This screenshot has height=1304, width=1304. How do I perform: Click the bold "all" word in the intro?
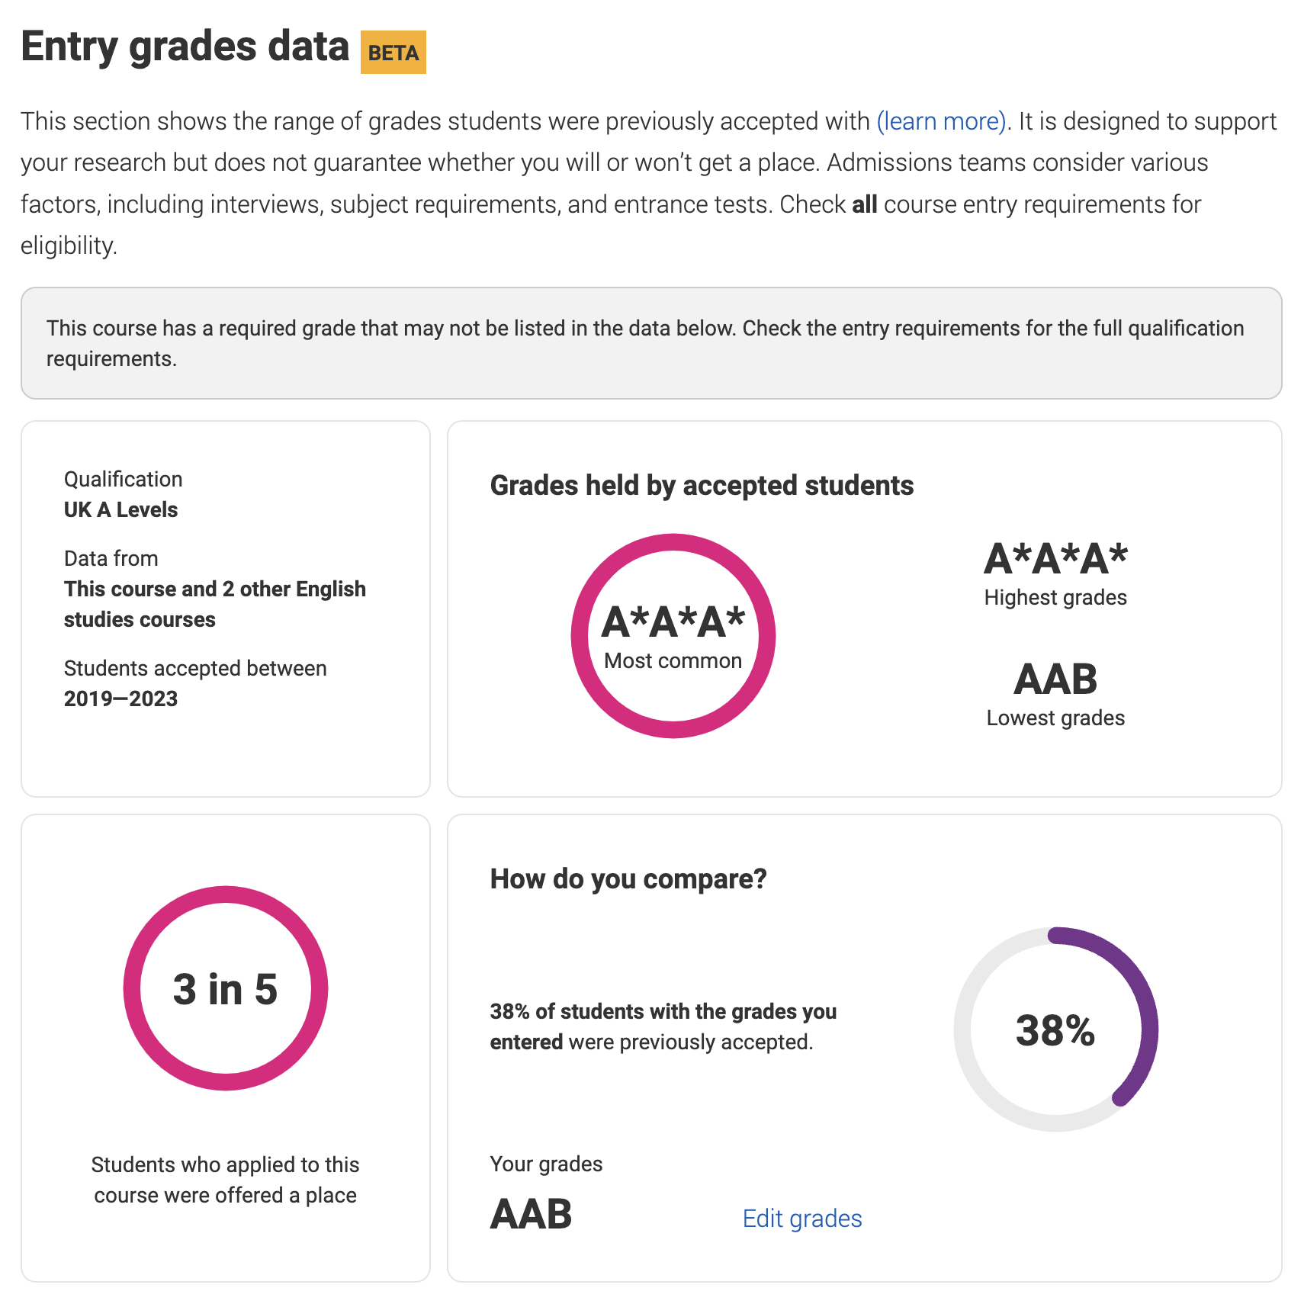point(864,204)
